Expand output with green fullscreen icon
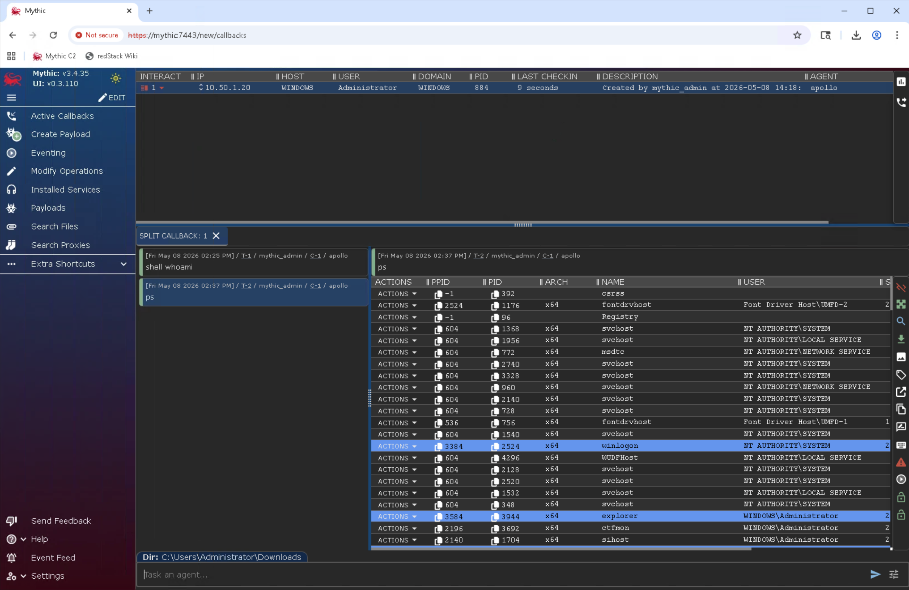Screen dimensions: 909x590 pos(901,304)
